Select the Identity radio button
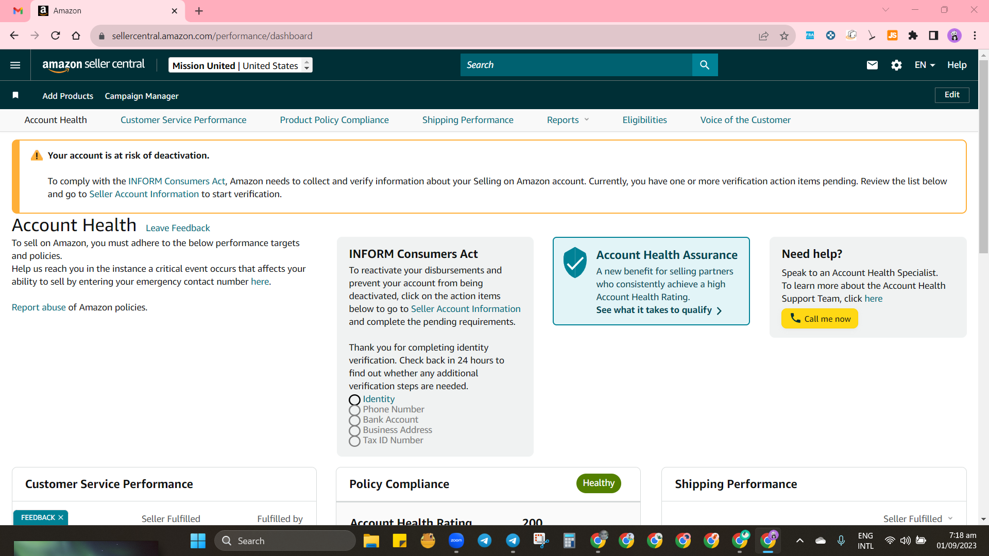The height and width of the screenshot is (556, 989). click(x=354, y=399)
